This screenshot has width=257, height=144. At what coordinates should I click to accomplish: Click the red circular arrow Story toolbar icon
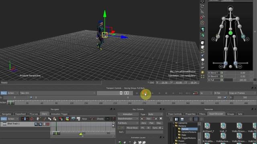coord(32,119)
